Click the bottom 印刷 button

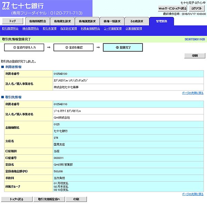[76, 199]
